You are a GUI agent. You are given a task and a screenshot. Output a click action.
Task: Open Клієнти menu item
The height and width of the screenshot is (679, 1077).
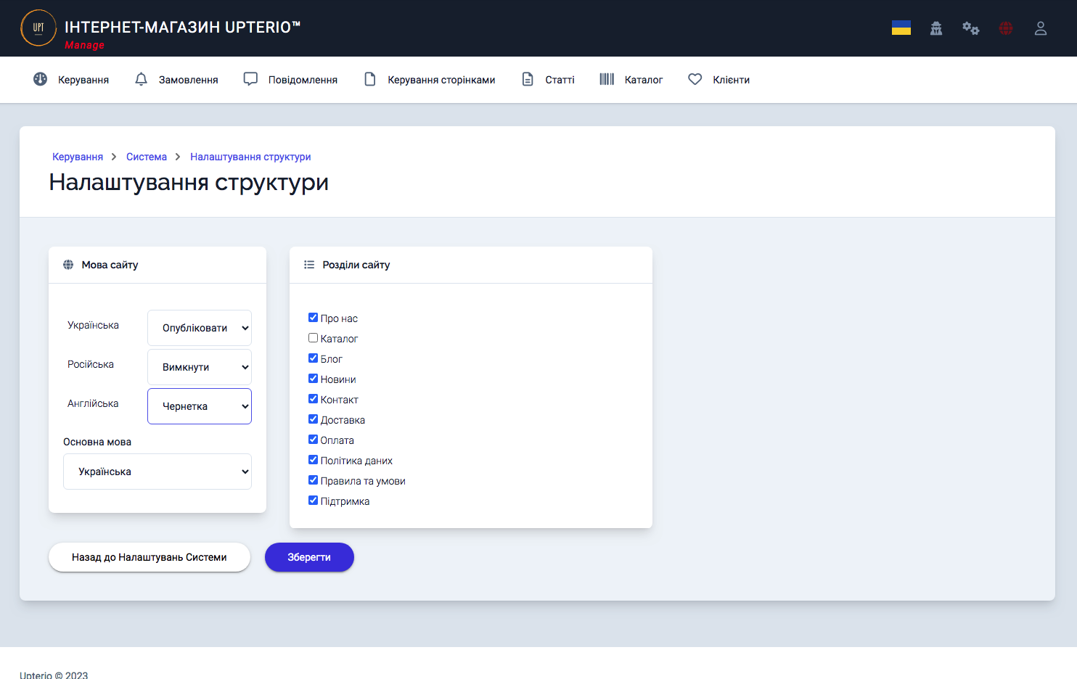click(x=731, y=80)
